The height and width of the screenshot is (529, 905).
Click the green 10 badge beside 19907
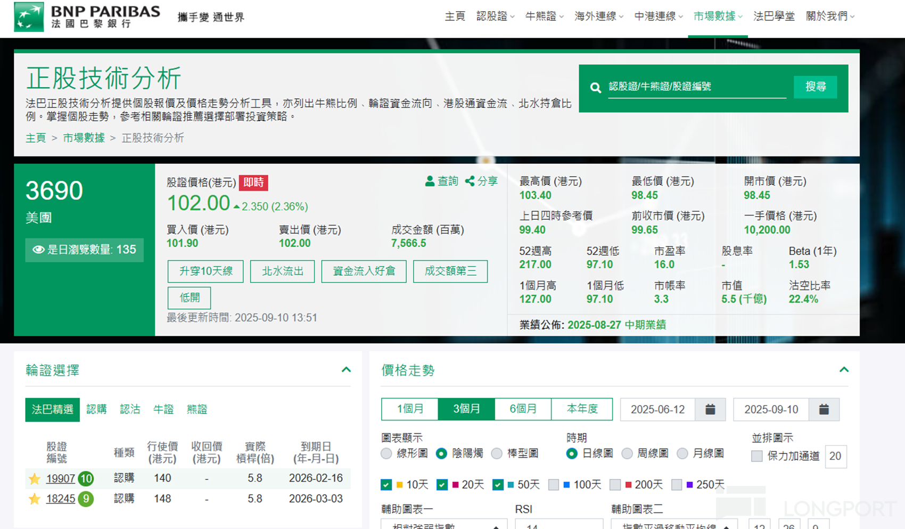click(86, 478)
